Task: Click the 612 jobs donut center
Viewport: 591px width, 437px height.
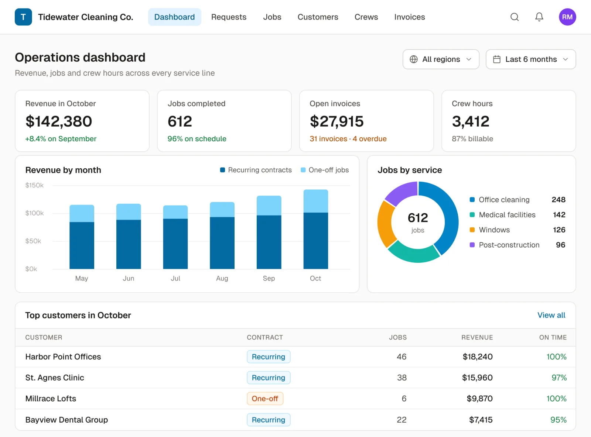Action: pyautogui.click(x=418, y=222)
